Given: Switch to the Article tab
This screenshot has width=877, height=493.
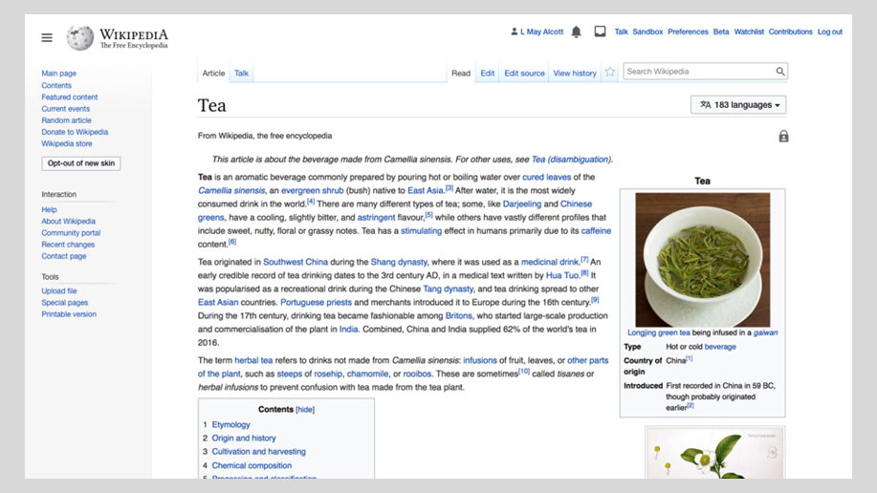Looking at the screenshot, I should coord(213,74).
